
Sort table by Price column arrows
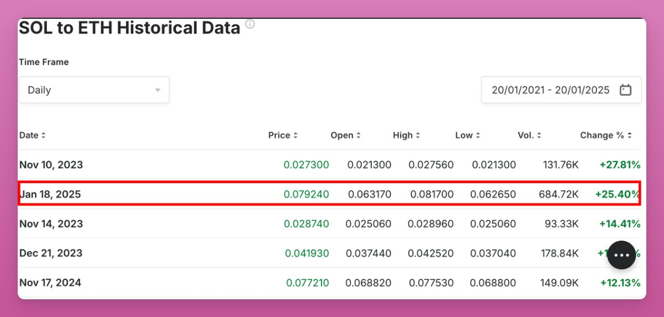point(295,136)
